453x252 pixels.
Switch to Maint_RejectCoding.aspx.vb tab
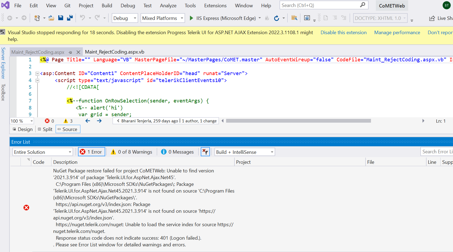(115, 52)
